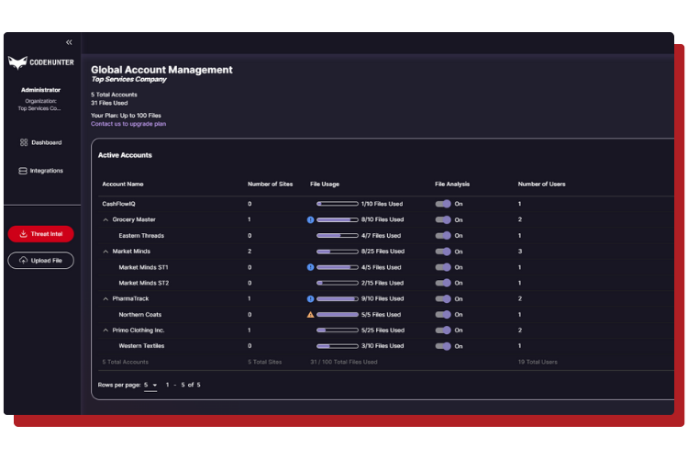688x459 pixels.
Task: Select the Eastern Threads account name
Action: (x=141, y=235)
